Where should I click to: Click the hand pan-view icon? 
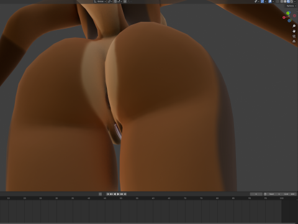(294, 31)
